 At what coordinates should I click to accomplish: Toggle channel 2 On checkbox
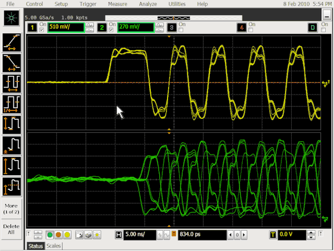[111, 30]
